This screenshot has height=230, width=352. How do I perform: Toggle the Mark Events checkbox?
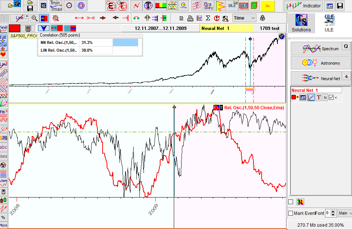(x=290, y=213)
